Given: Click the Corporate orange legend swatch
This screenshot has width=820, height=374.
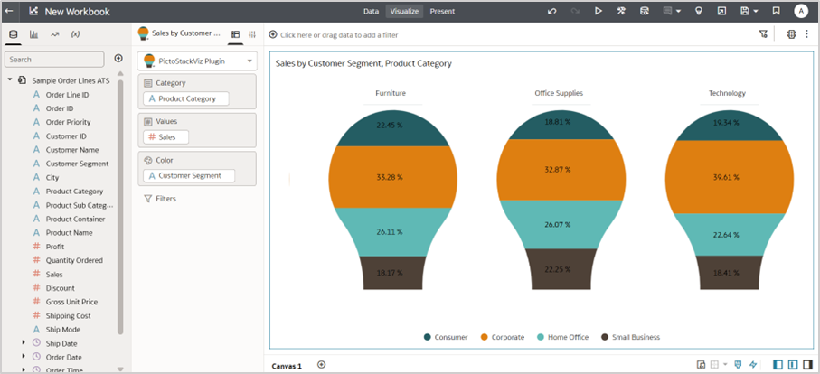Looking at the screenshot, I should 485,337.
